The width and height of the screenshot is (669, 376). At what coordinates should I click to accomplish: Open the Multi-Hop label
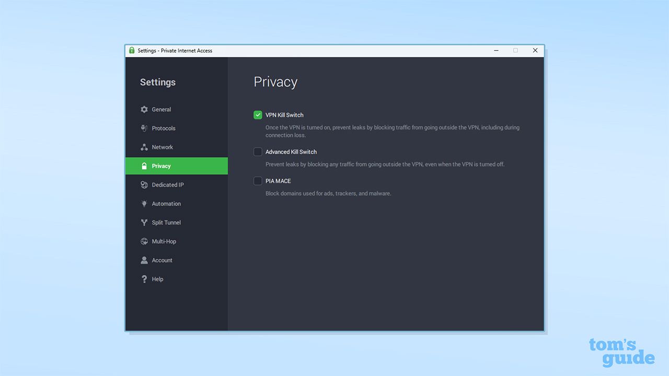tap(164, 241)
